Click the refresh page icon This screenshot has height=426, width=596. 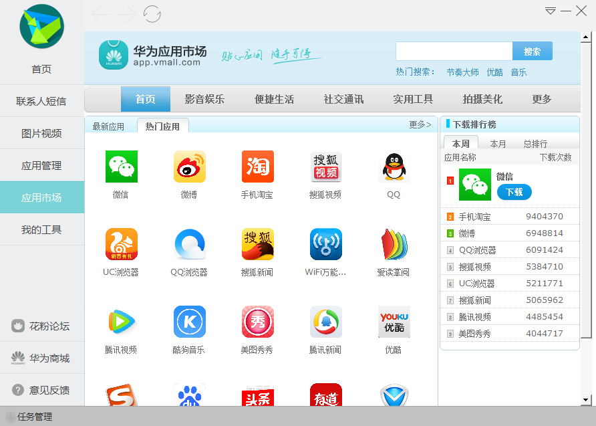(x=152, y=14)
